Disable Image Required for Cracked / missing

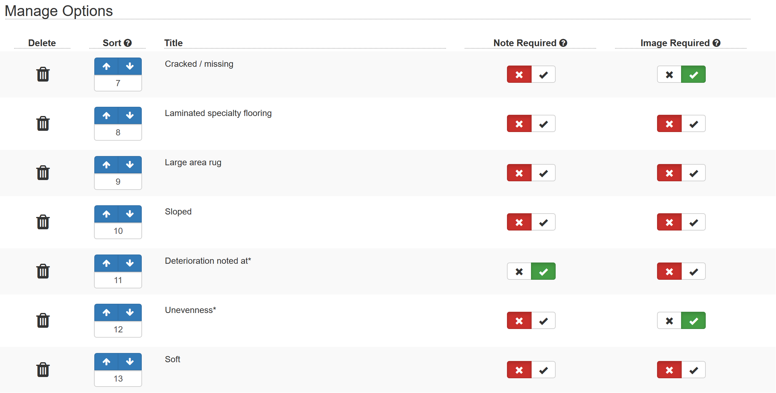pyautogui.click(x=669, y=74)
